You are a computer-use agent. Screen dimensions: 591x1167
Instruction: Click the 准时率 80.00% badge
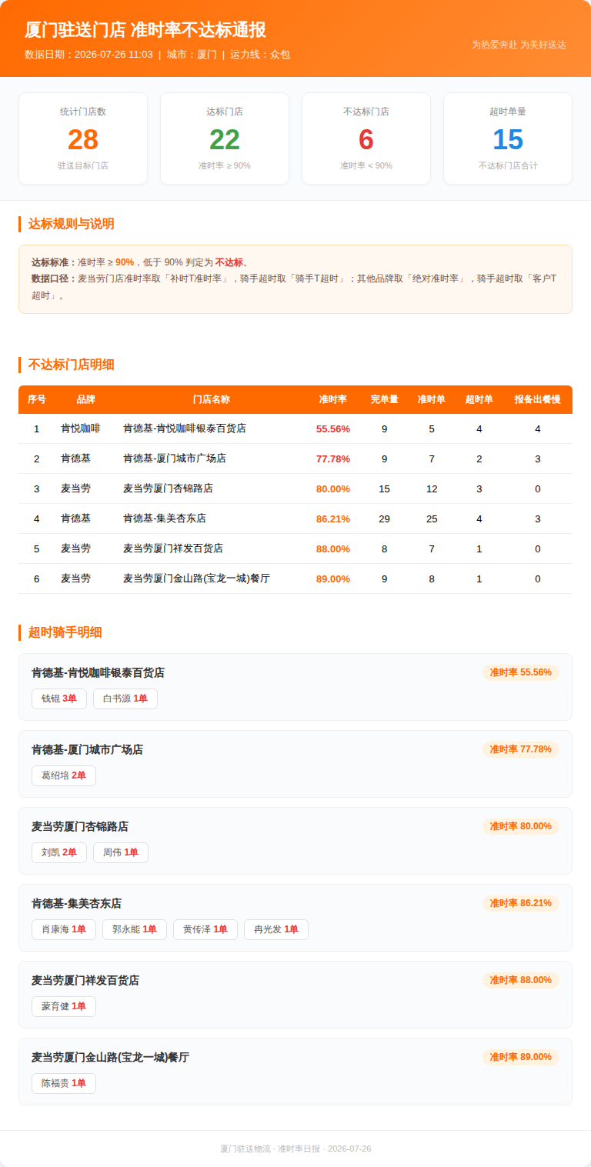tap(521, 826)
